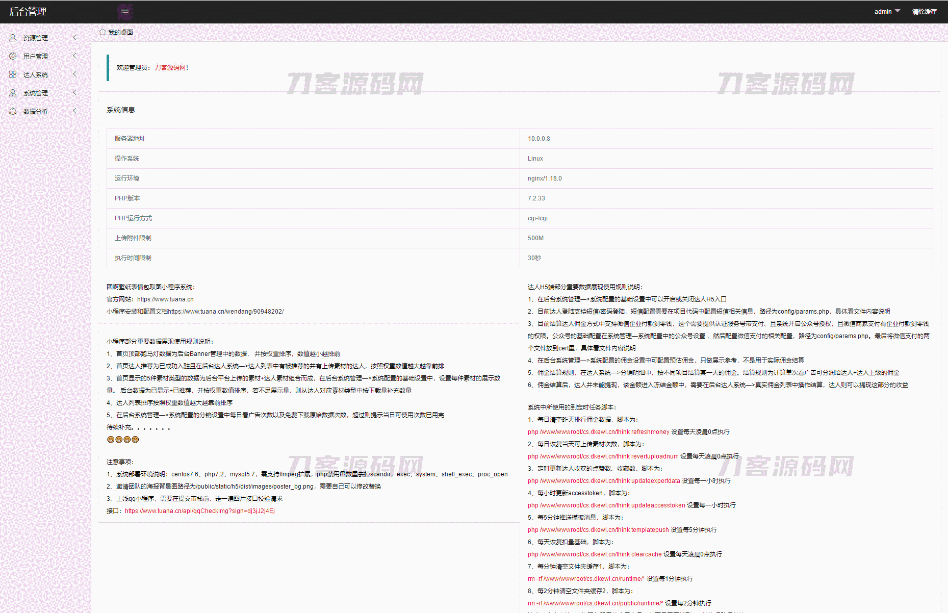The height and width of the screenshot is (613, 948).
Task: Expand the 系统管理 chevron arrow
Action: coord(75,92)
